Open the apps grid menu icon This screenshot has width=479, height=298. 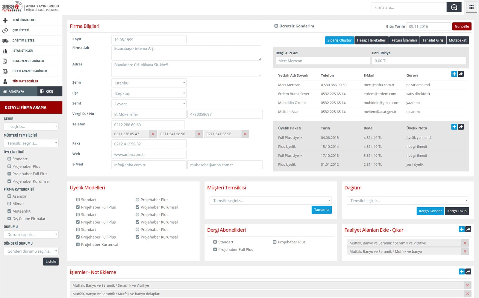coord(471,7)
